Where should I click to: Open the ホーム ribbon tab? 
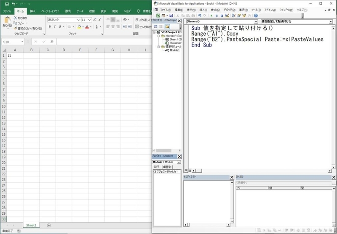pyautogui.click(x=20, y=11)
